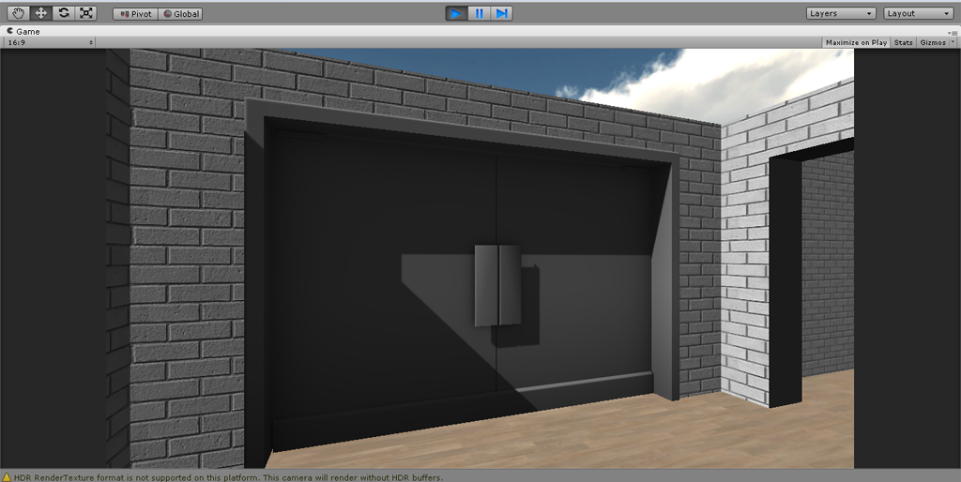Switch to the Game tab
Image resolution: width=961 pixels, height=482 pixels.
click(x=23, y=31)
